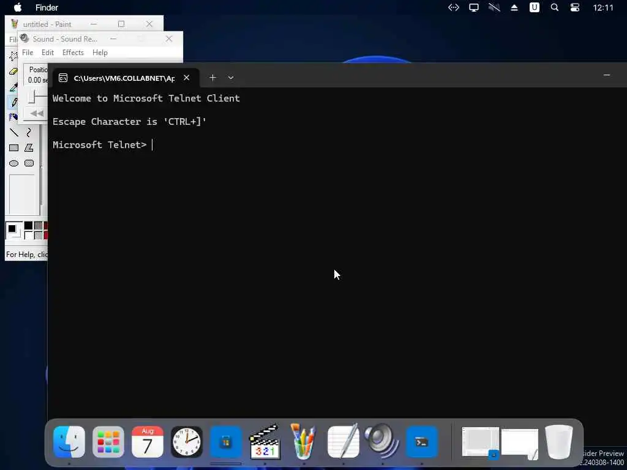
Task: Select the Free-Form Select tool in Paint
Action: pyautogui.click(x=13, y=56)
